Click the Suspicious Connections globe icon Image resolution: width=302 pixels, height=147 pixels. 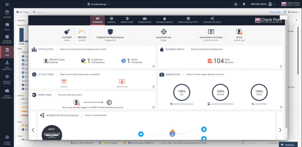(83, 61)
